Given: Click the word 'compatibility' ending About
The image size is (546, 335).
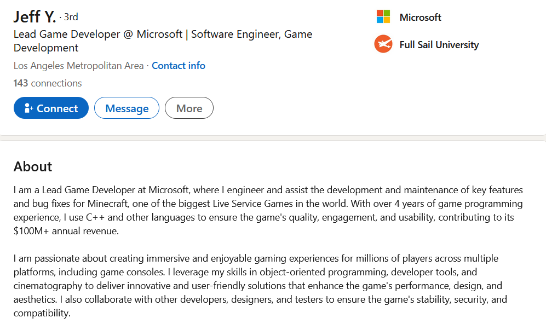Looking at the screenshot, I should [x=42, y=313].
